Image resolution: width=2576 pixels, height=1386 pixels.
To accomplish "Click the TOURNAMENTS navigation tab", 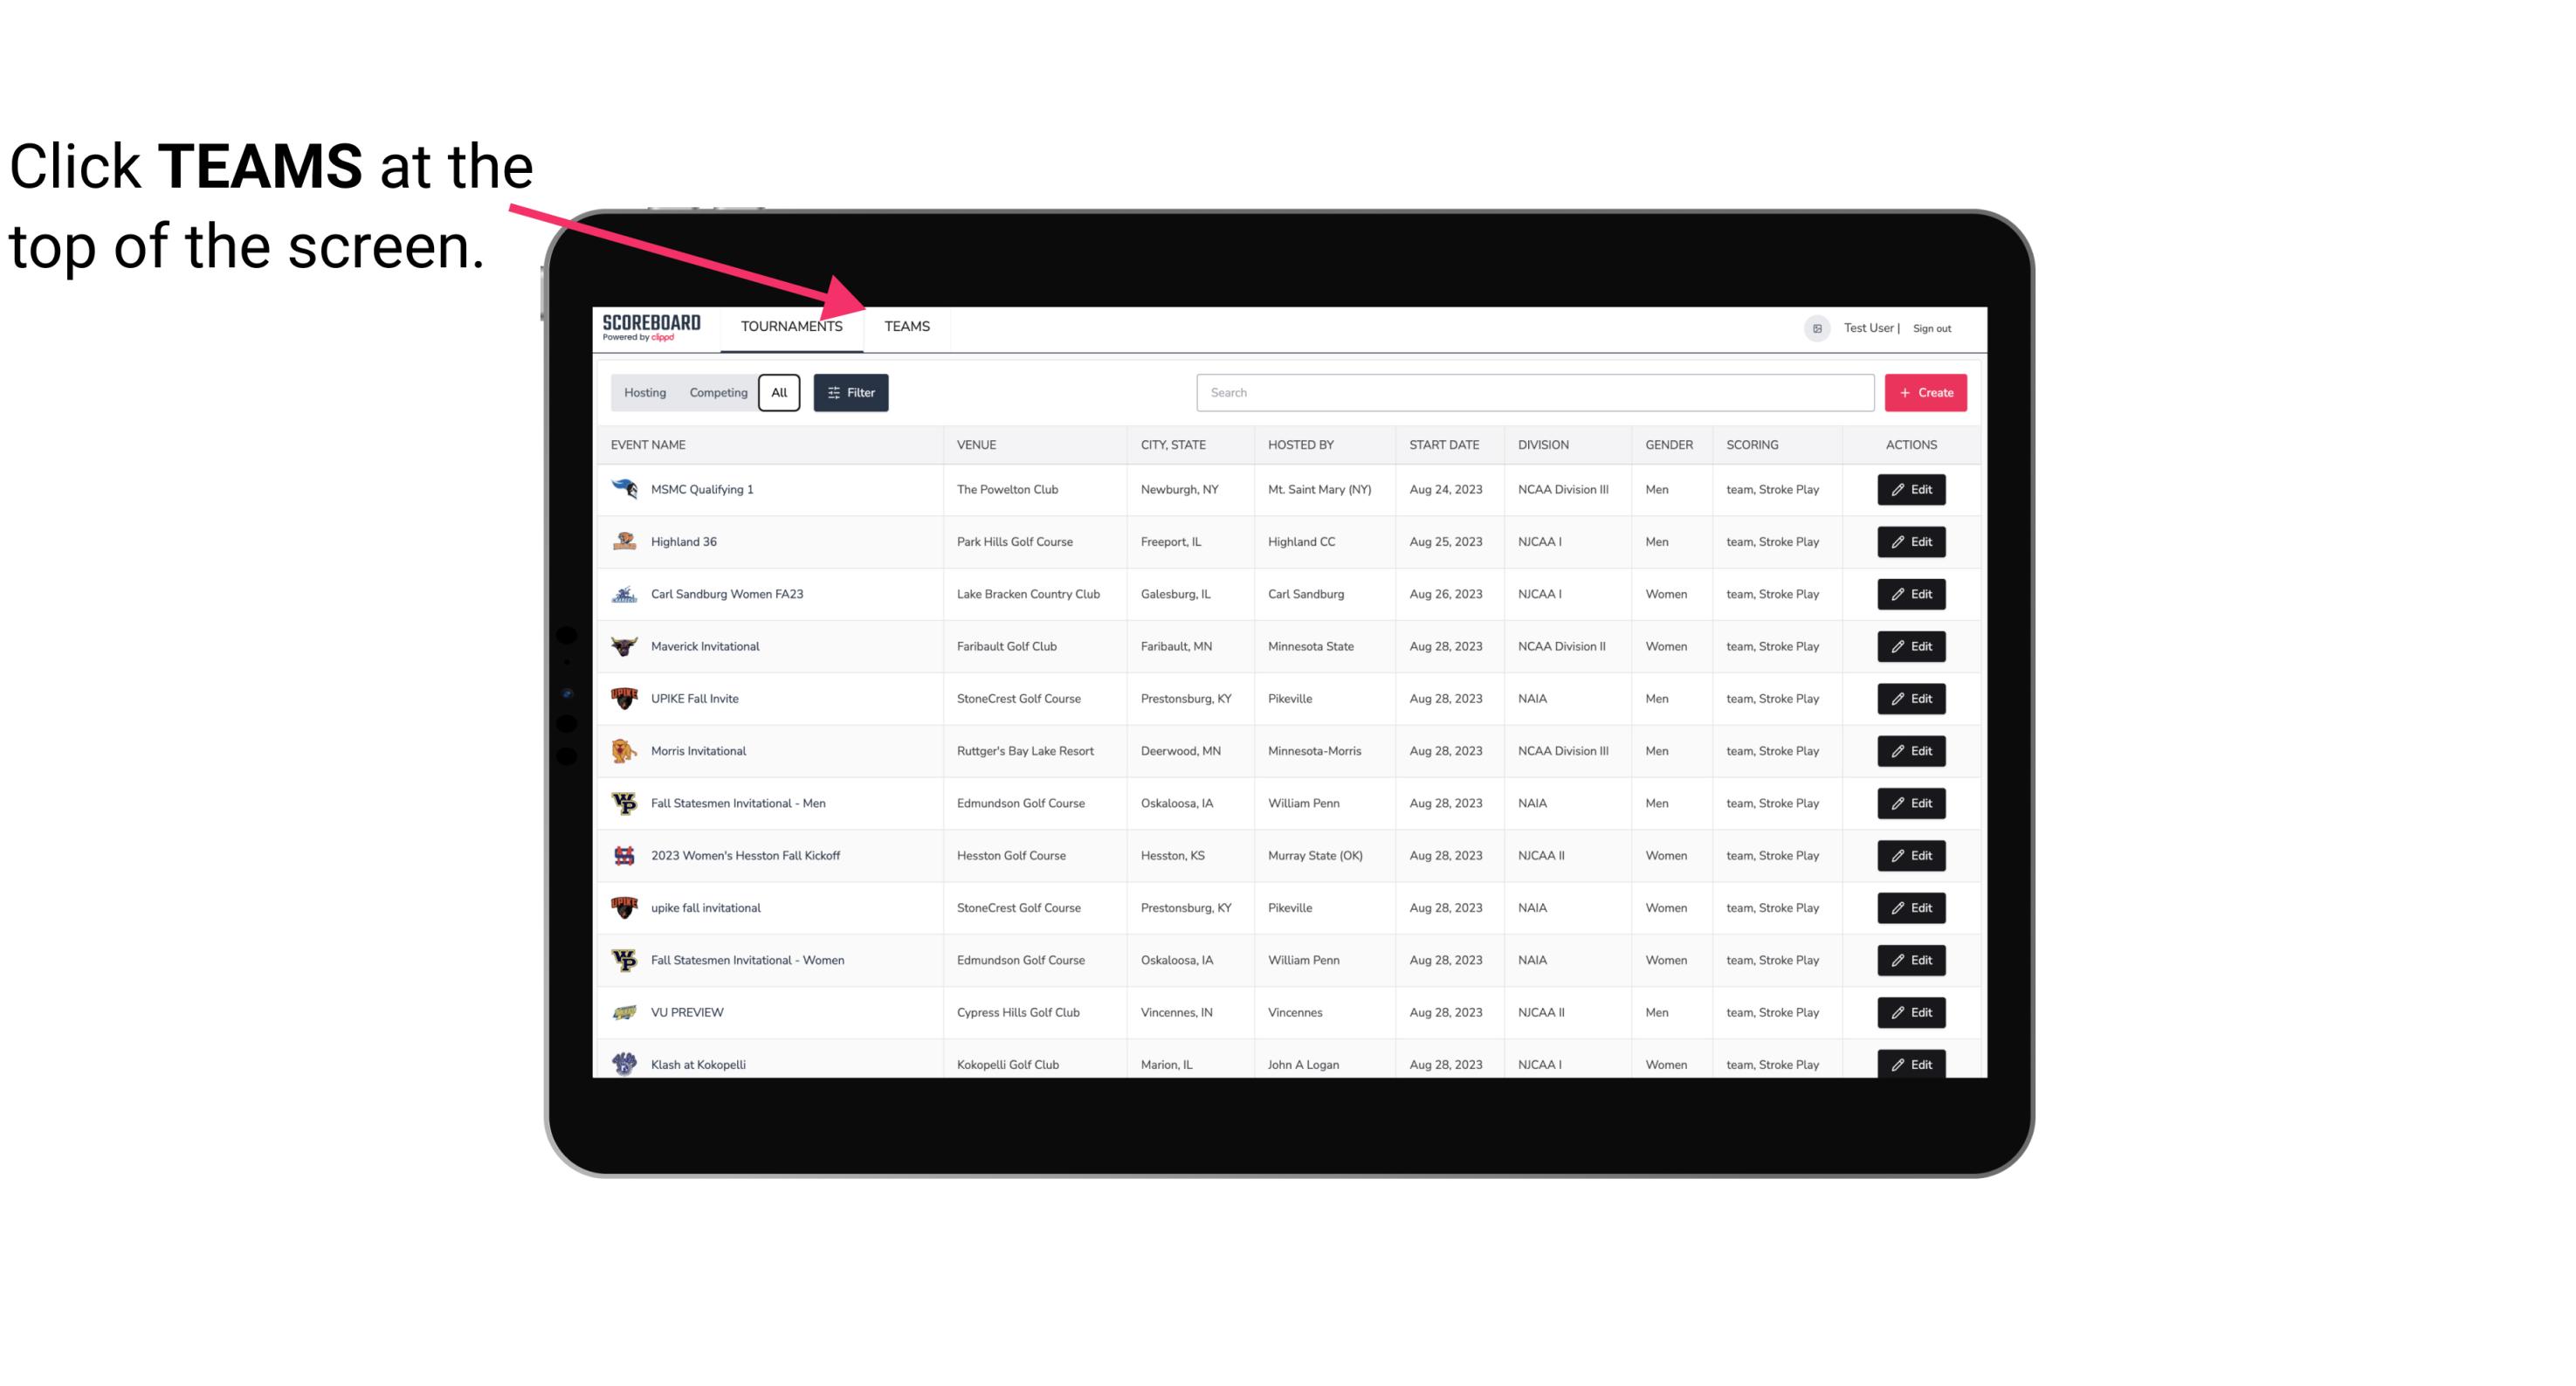I will point(791,328).
